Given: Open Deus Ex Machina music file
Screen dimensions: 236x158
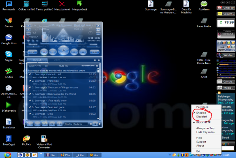Looking at the screenshot, I should pyautogui.click(x=186, y=7).
